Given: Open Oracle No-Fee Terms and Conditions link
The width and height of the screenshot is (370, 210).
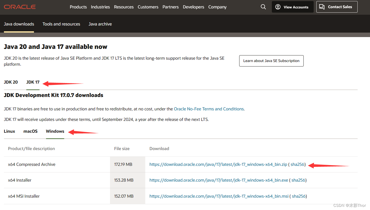Looking at the screenshot, I should point(209,109).
